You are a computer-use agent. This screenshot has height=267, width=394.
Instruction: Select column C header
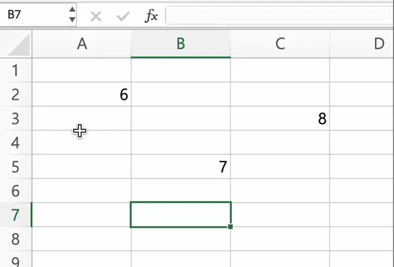pyautogui.click(x=280, y=44)
